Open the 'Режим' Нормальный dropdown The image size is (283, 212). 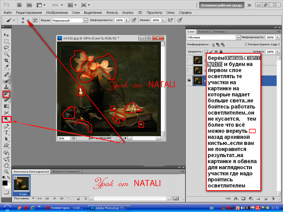[70, 20]
